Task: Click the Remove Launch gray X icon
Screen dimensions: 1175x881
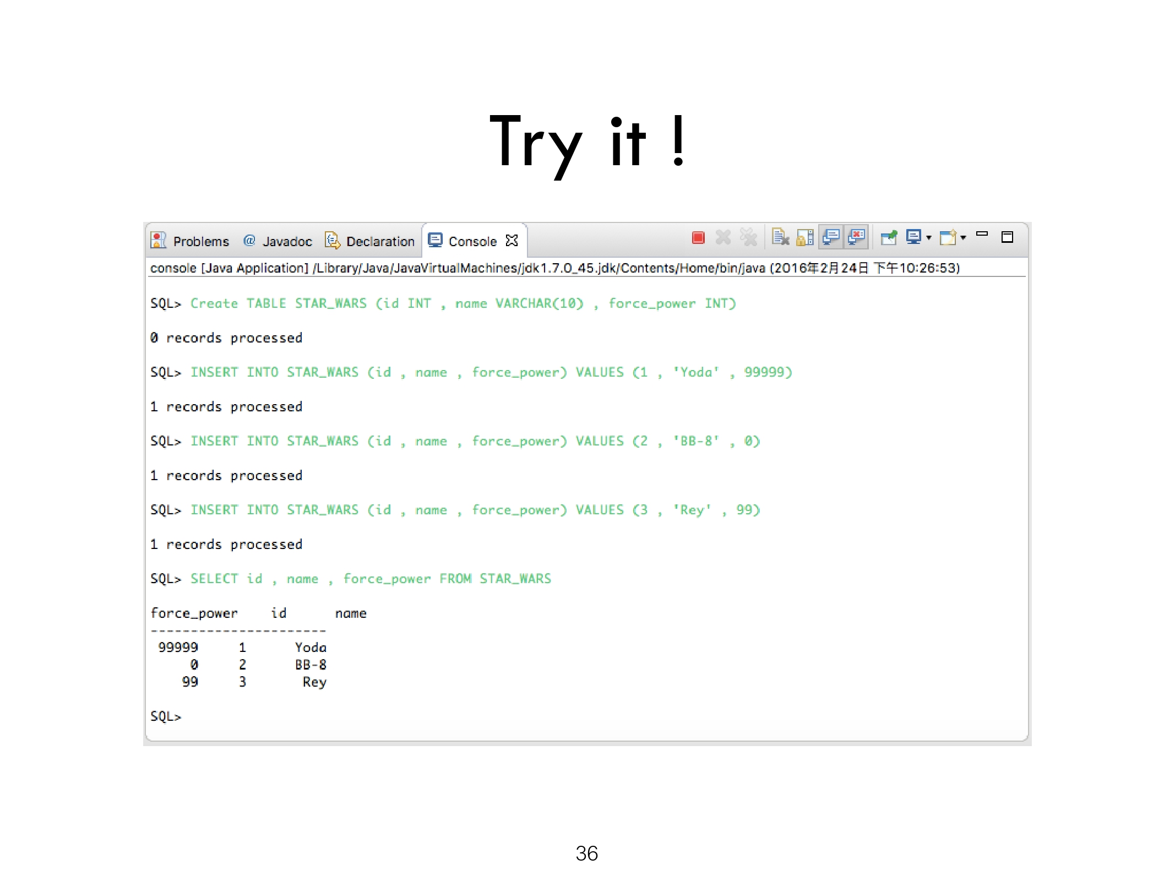Action: [723, 238]
